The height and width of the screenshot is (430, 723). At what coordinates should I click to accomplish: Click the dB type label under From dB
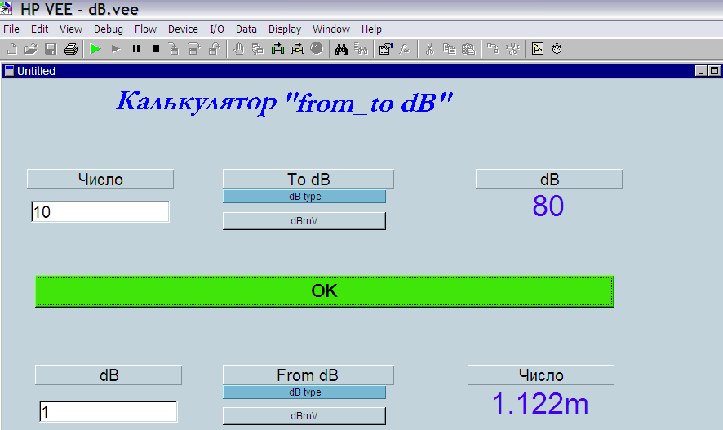[x=304, y=392]
